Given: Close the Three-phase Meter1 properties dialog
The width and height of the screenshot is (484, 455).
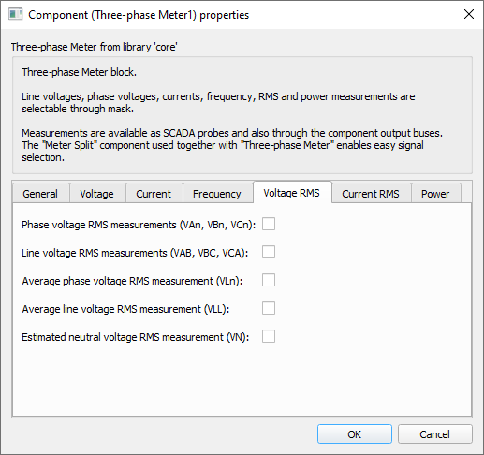Looking at the screenshot, I should pyautogui.click(x=469, y=14).
